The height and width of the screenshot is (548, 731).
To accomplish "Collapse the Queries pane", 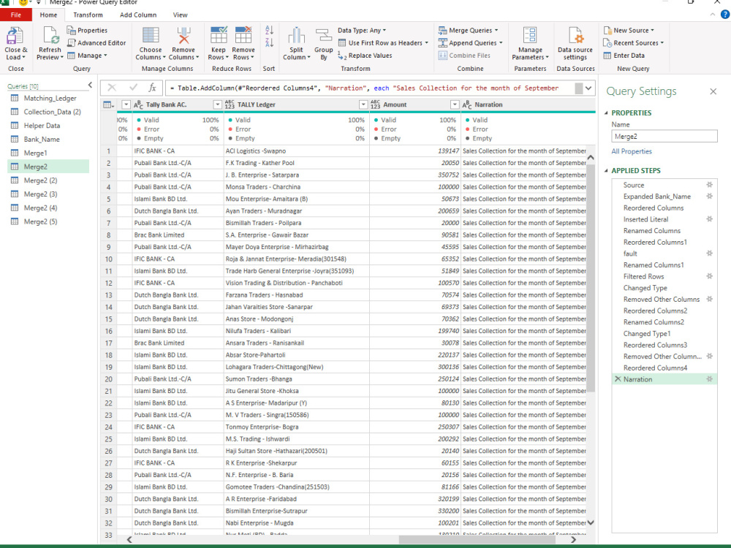I will 90,85.
